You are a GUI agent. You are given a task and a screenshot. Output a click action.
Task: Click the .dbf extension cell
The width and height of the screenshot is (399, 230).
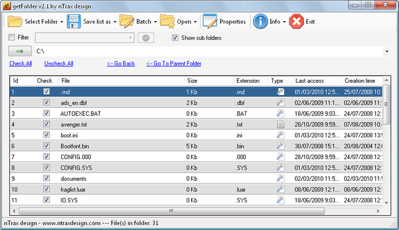click(x=240, y=103)
